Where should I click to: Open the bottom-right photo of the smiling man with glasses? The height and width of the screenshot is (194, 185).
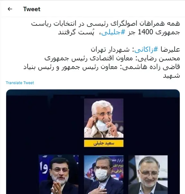148,175
